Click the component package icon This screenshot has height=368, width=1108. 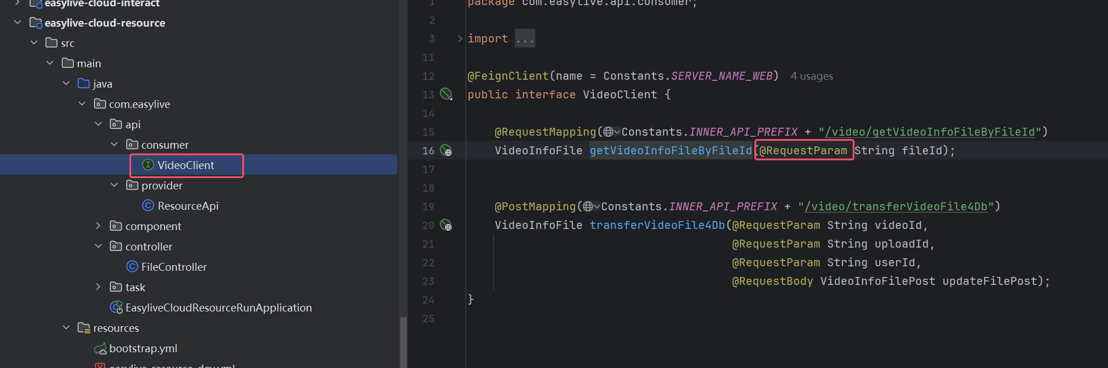click(116, 226)
